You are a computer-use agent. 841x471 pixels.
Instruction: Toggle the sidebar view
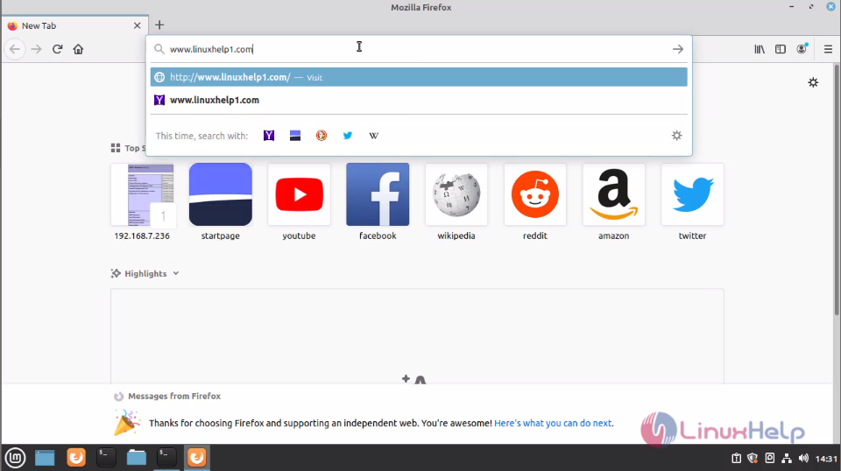point(781,49)
